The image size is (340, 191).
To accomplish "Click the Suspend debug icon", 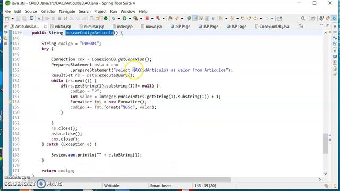I will click(54, 19).
